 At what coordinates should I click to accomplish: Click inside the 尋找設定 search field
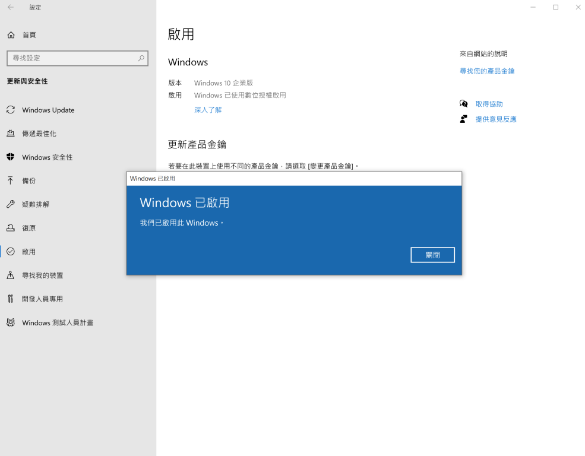[71, 58]
